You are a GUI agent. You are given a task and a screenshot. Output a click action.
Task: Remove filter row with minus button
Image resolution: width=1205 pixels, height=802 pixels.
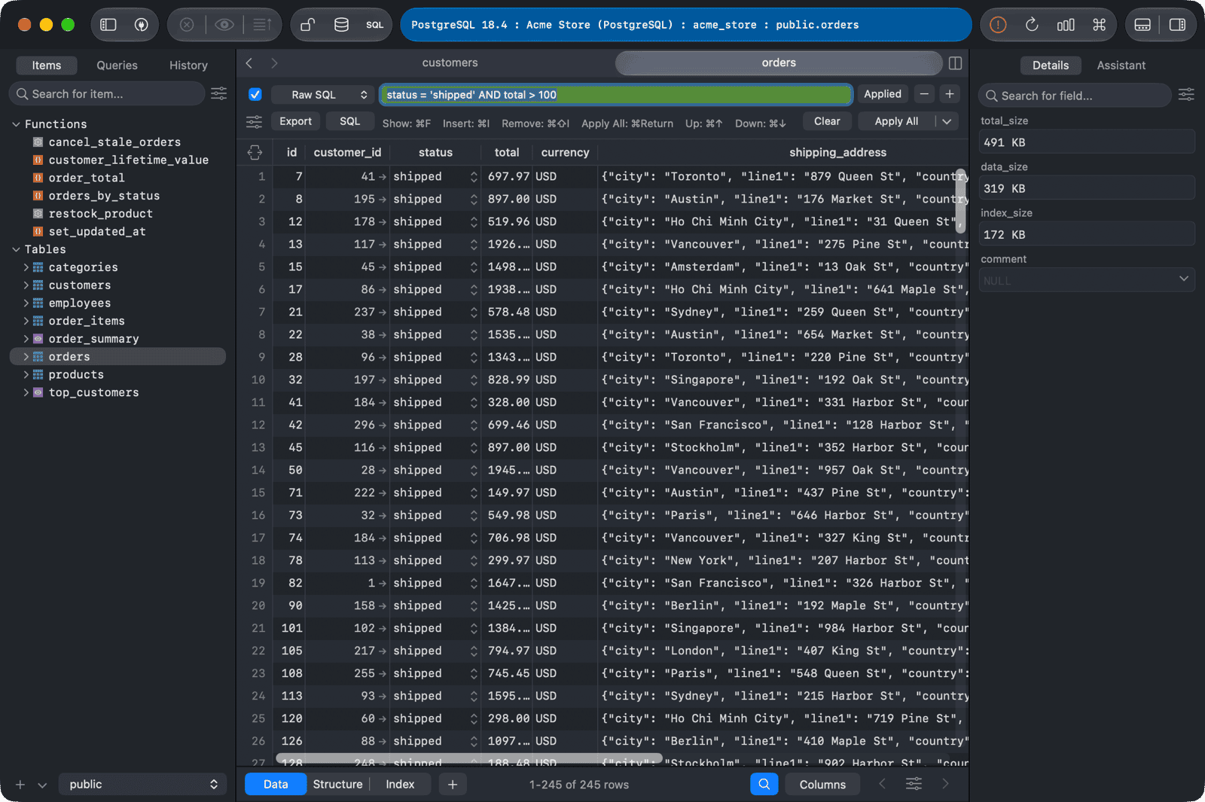tap(924, 94)
